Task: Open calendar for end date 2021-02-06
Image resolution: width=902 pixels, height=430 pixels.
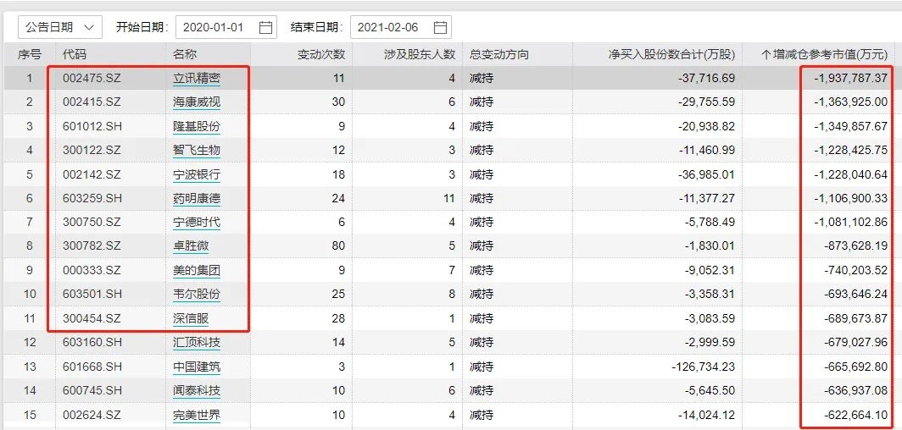Action: tap(440, 28)
